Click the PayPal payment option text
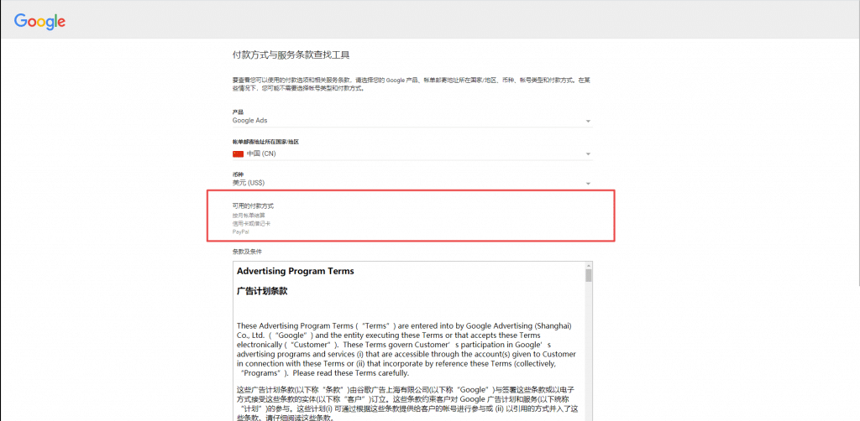860x421 pixels. pyautogui.click(x=240, y=232)
